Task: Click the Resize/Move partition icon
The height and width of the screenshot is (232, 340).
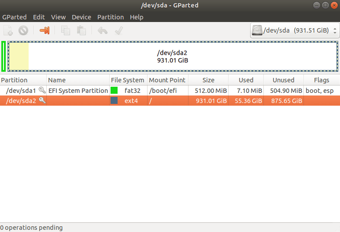Action: pyautogui.click(x=44, y=30)
